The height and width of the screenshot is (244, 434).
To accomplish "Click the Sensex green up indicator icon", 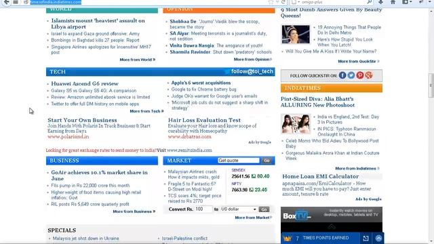I will tap(253, 176).
